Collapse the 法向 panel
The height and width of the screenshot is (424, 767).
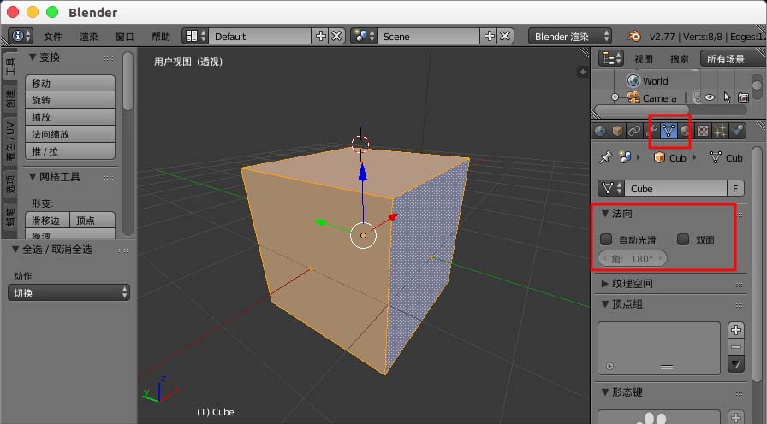[605, 214]
